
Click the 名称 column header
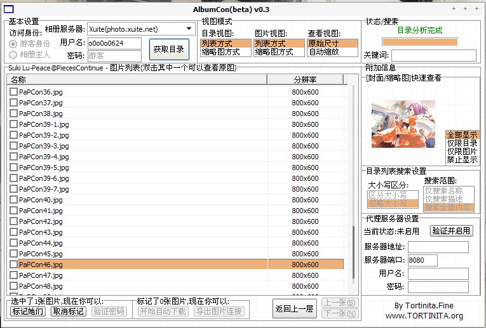click(137, 79)
